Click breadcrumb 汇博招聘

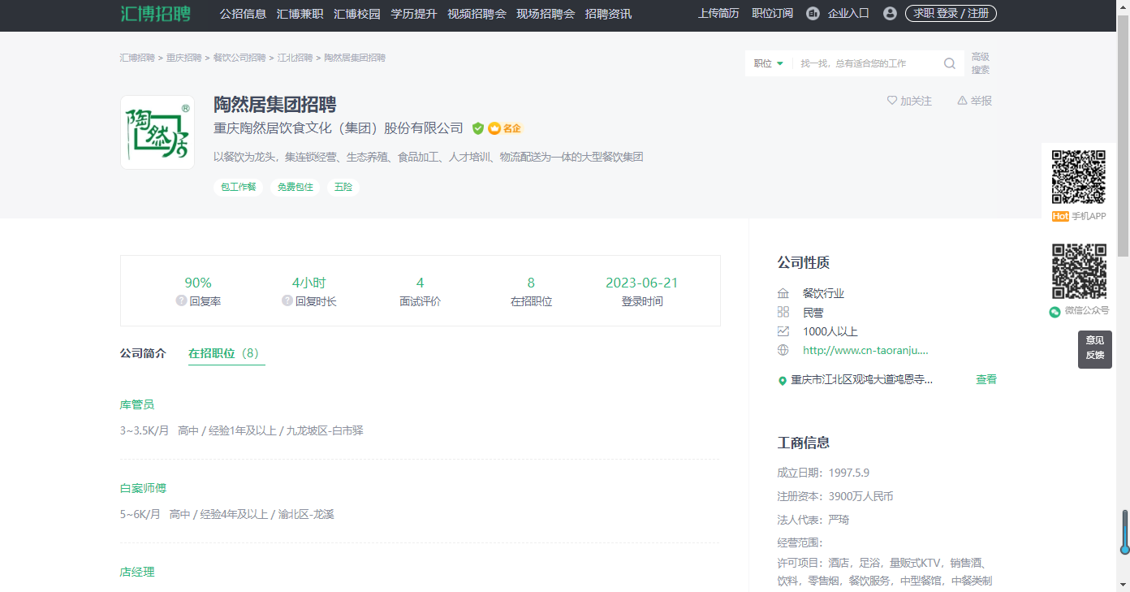[137, 58]
